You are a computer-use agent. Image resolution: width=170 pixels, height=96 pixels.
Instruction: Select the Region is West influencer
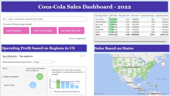tap(9, 85)
